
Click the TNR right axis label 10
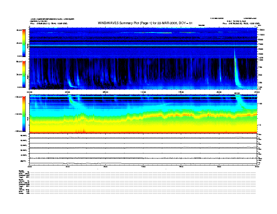click(260, 125)
